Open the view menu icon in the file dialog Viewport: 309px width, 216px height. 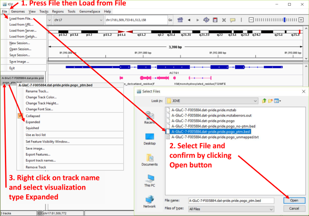(277, 101)
